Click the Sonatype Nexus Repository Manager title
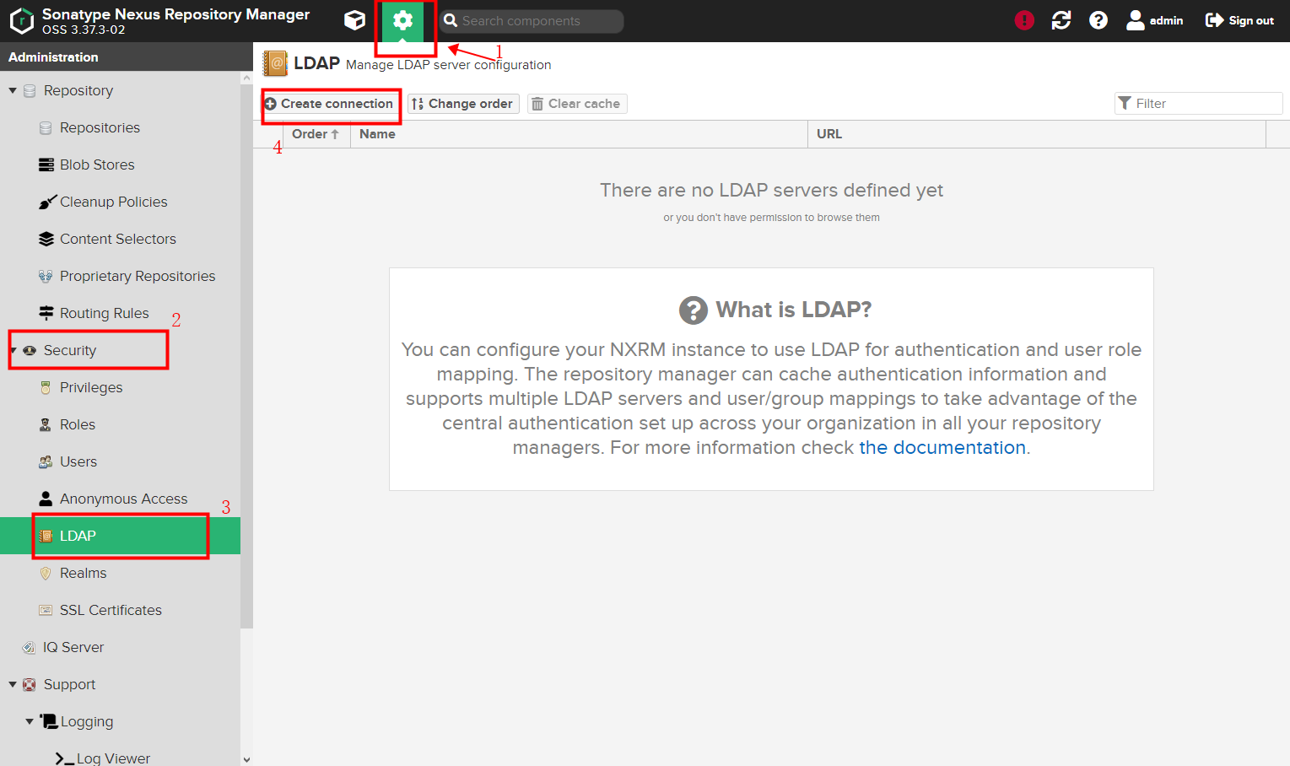 (x=175, y=14)
